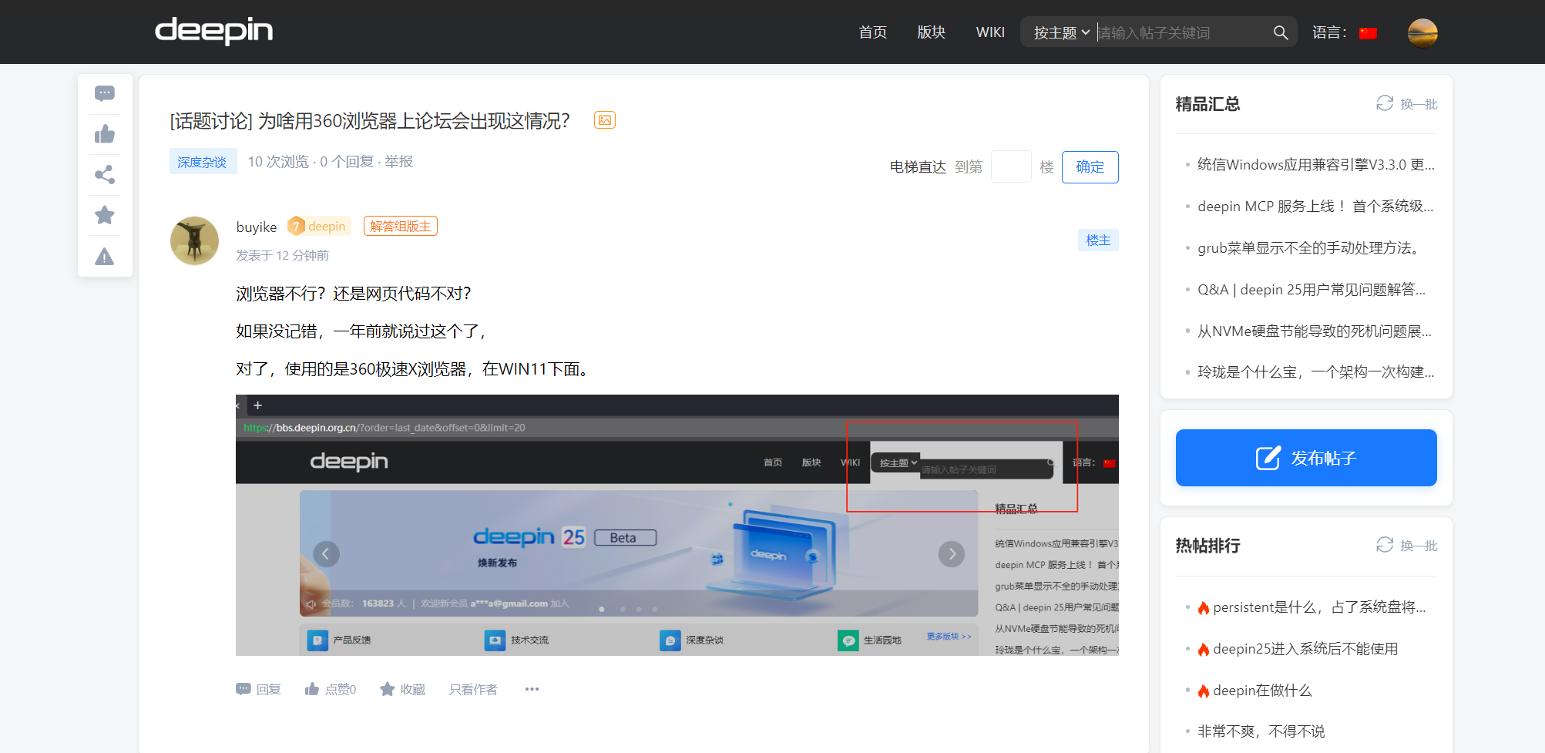
Task: Open the deepin logo home link
Action: [x=213, y=31]
